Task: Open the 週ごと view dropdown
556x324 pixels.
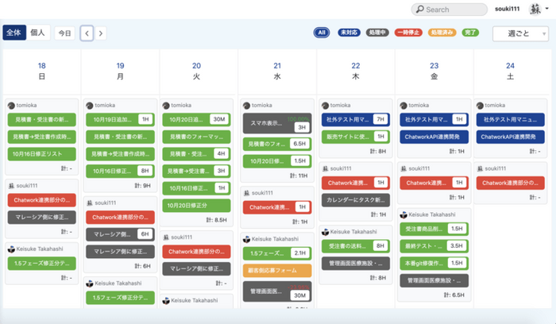Action: click(520, 33)
